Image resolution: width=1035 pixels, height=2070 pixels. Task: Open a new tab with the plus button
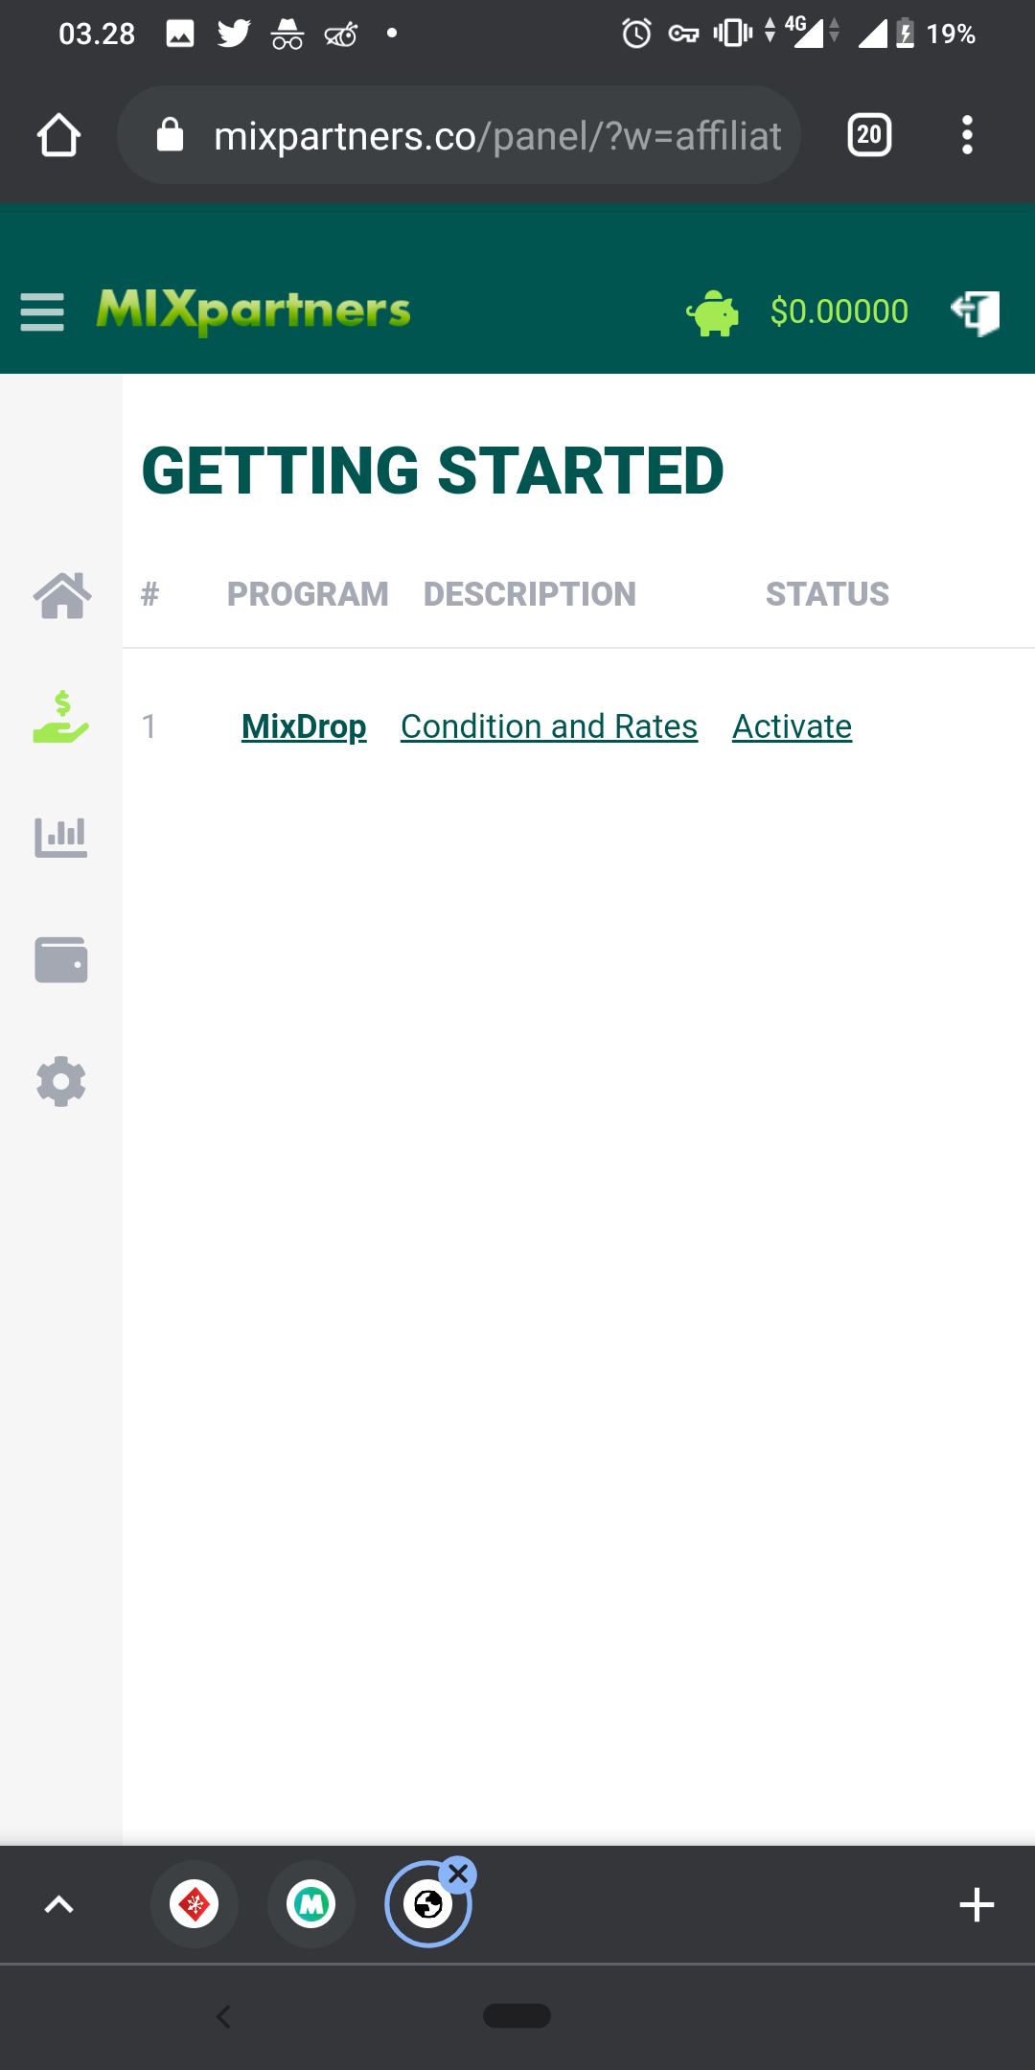976,1903
